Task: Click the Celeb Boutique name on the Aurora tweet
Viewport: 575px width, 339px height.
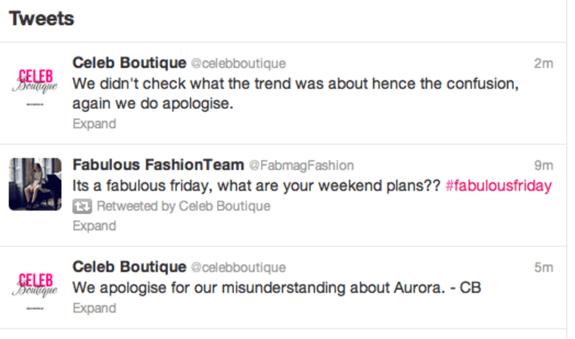Action: [x=129, y=267]
